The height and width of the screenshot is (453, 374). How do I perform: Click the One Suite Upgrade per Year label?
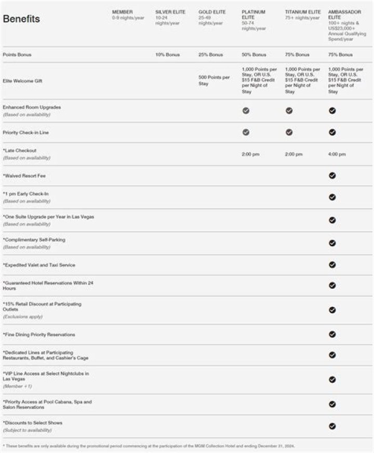(49, 217)
